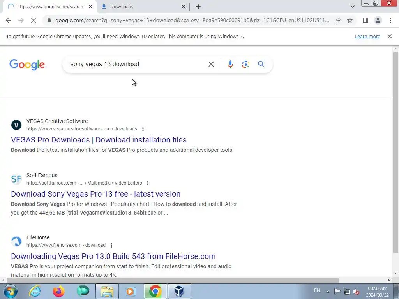This screenshot has height=299, width=399.
Task: Click the filehorse.com download URL text
Action: (x=66, y=245)
